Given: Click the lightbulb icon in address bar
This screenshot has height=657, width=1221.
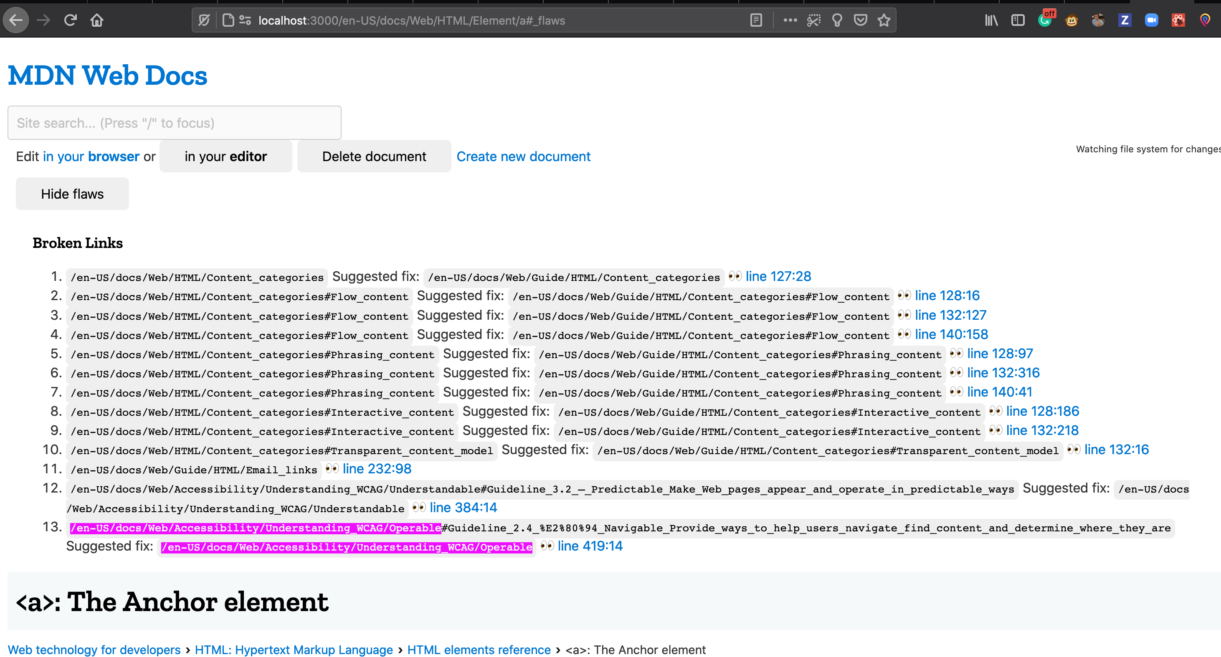Looking at the screenshot, I should click(837, 20).
